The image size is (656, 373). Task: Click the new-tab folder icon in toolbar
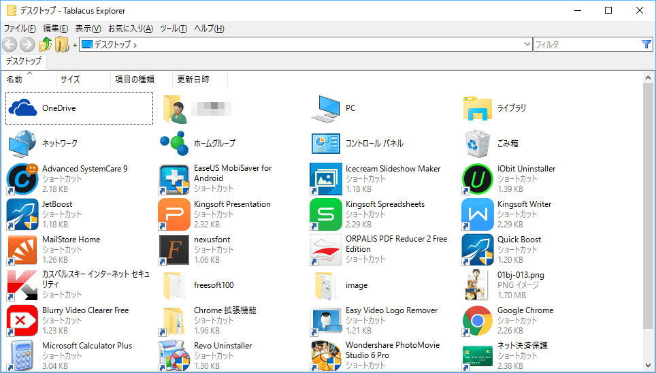tap(62, 44)
